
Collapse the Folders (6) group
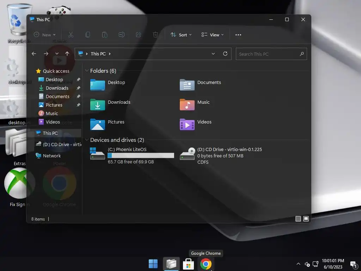87,71
